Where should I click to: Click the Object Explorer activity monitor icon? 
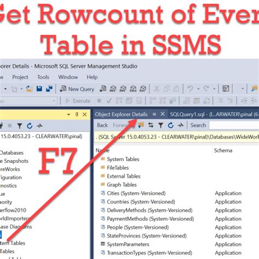(x=39, y=126)
